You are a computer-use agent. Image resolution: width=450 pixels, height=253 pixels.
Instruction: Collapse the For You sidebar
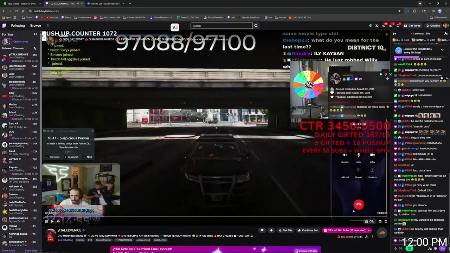tap(35, 34)
